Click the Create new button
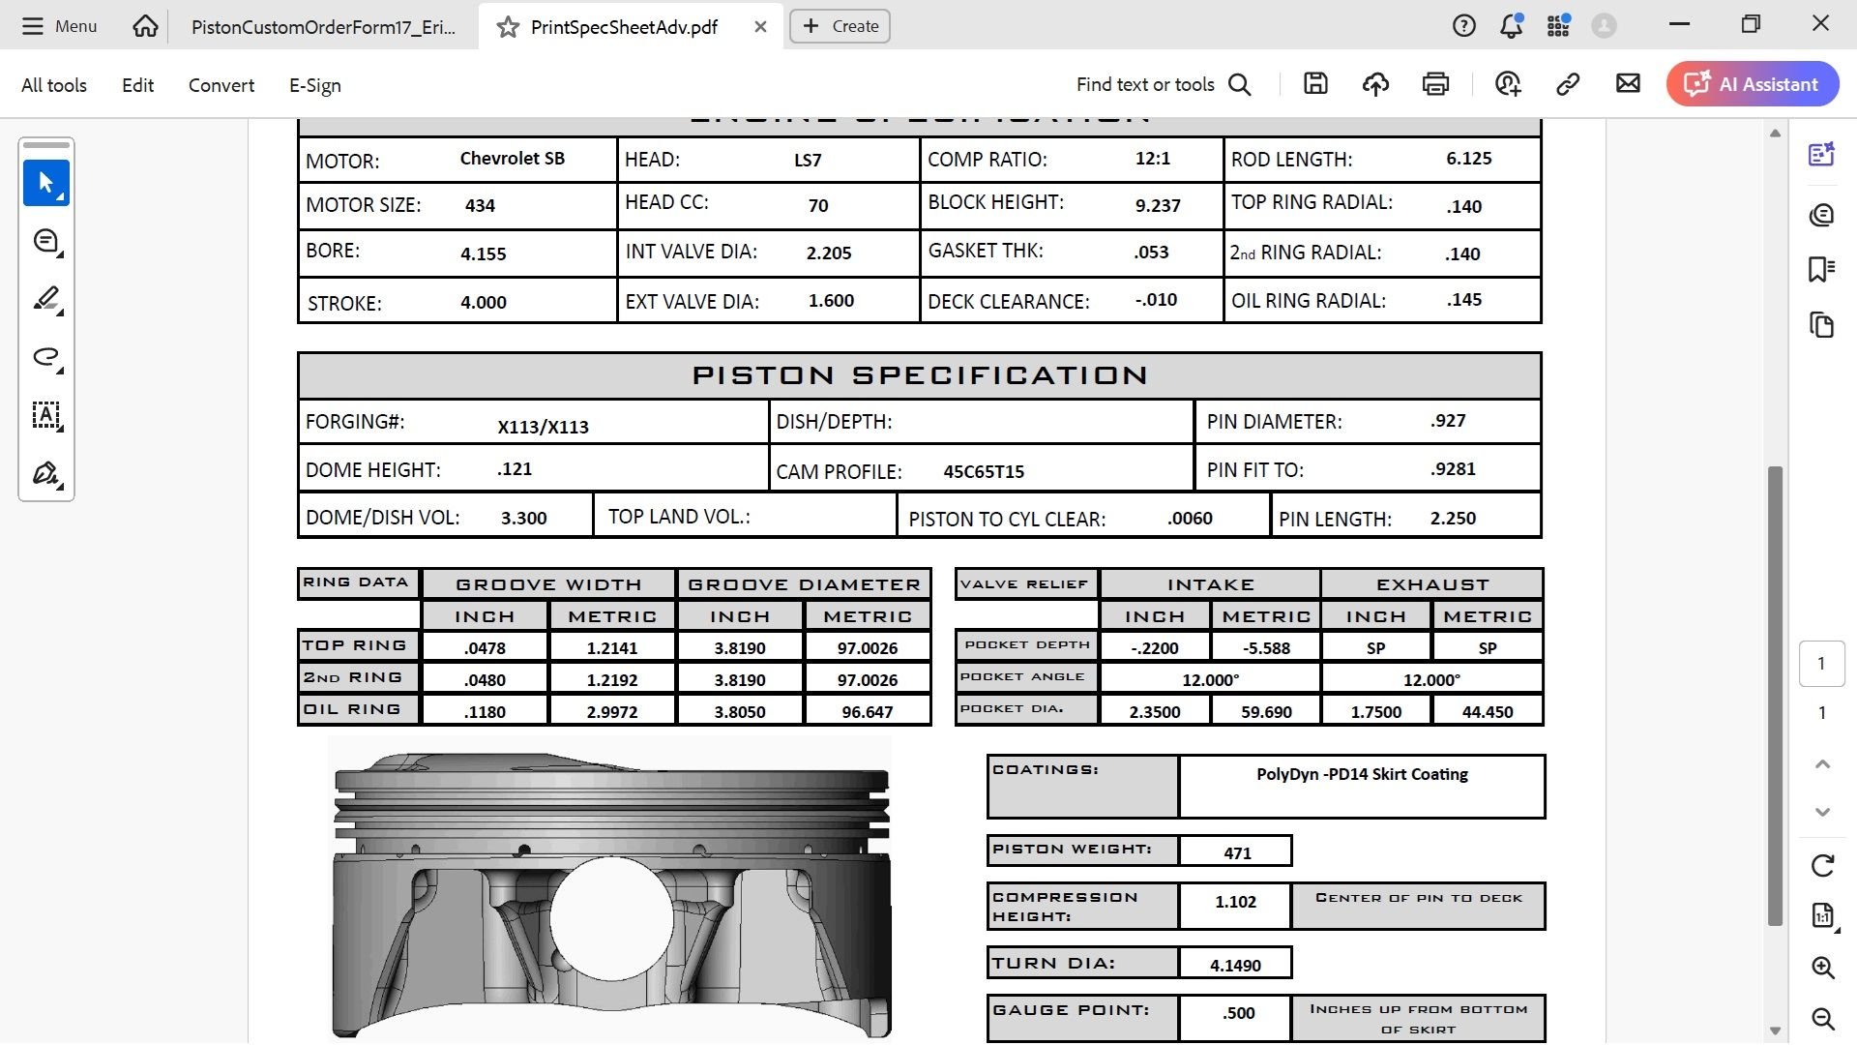This screenshot has height=1045, width=1857. pyautogui.click(x=840, y=26)
